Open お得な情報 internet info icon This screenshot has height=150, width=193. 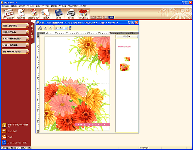pos(4,125)
